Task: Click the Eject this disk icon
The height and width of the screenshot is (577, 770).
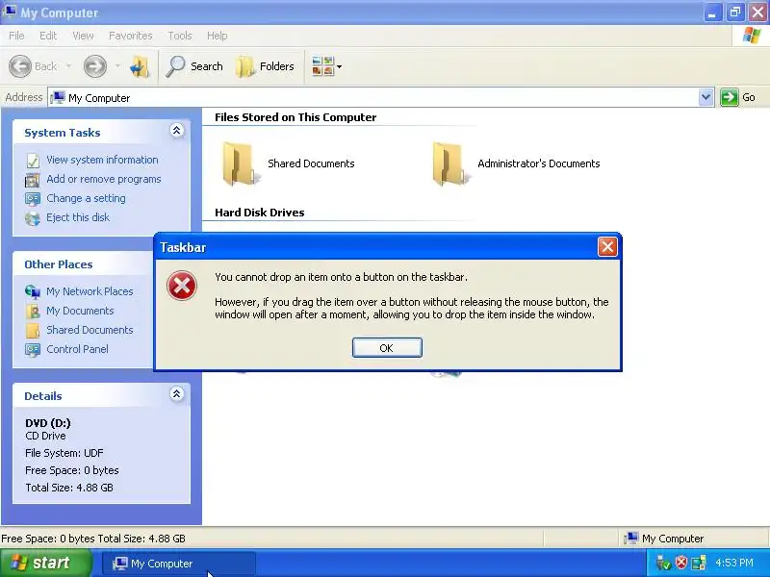Action: point(33,218)
